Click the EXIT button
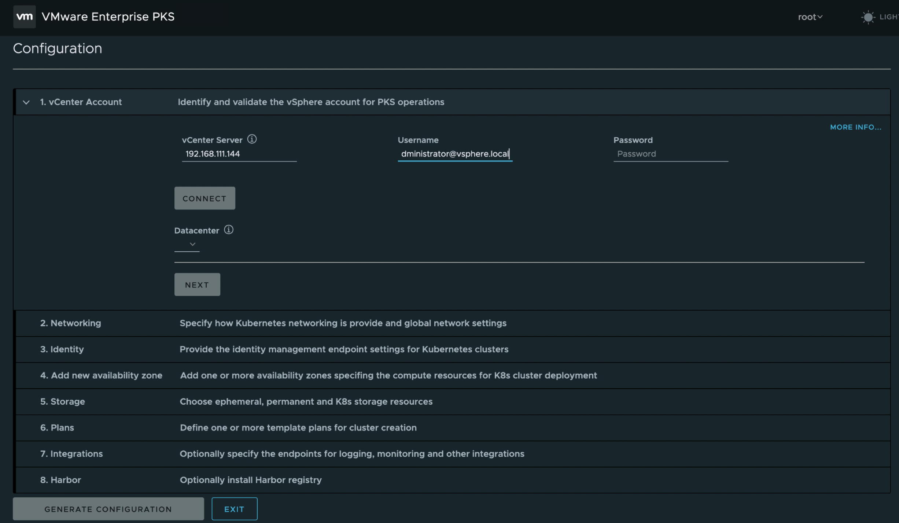 235,509
